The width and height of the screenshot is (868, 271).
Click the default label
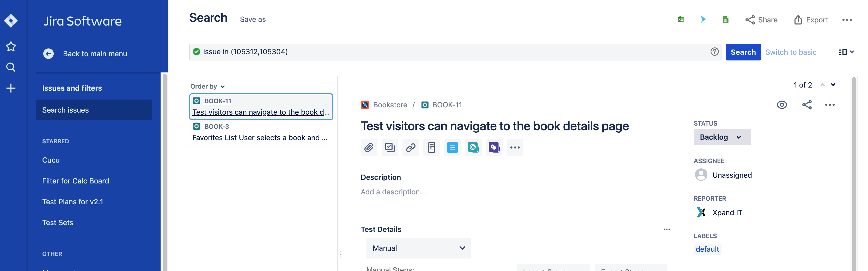point(707,249)
